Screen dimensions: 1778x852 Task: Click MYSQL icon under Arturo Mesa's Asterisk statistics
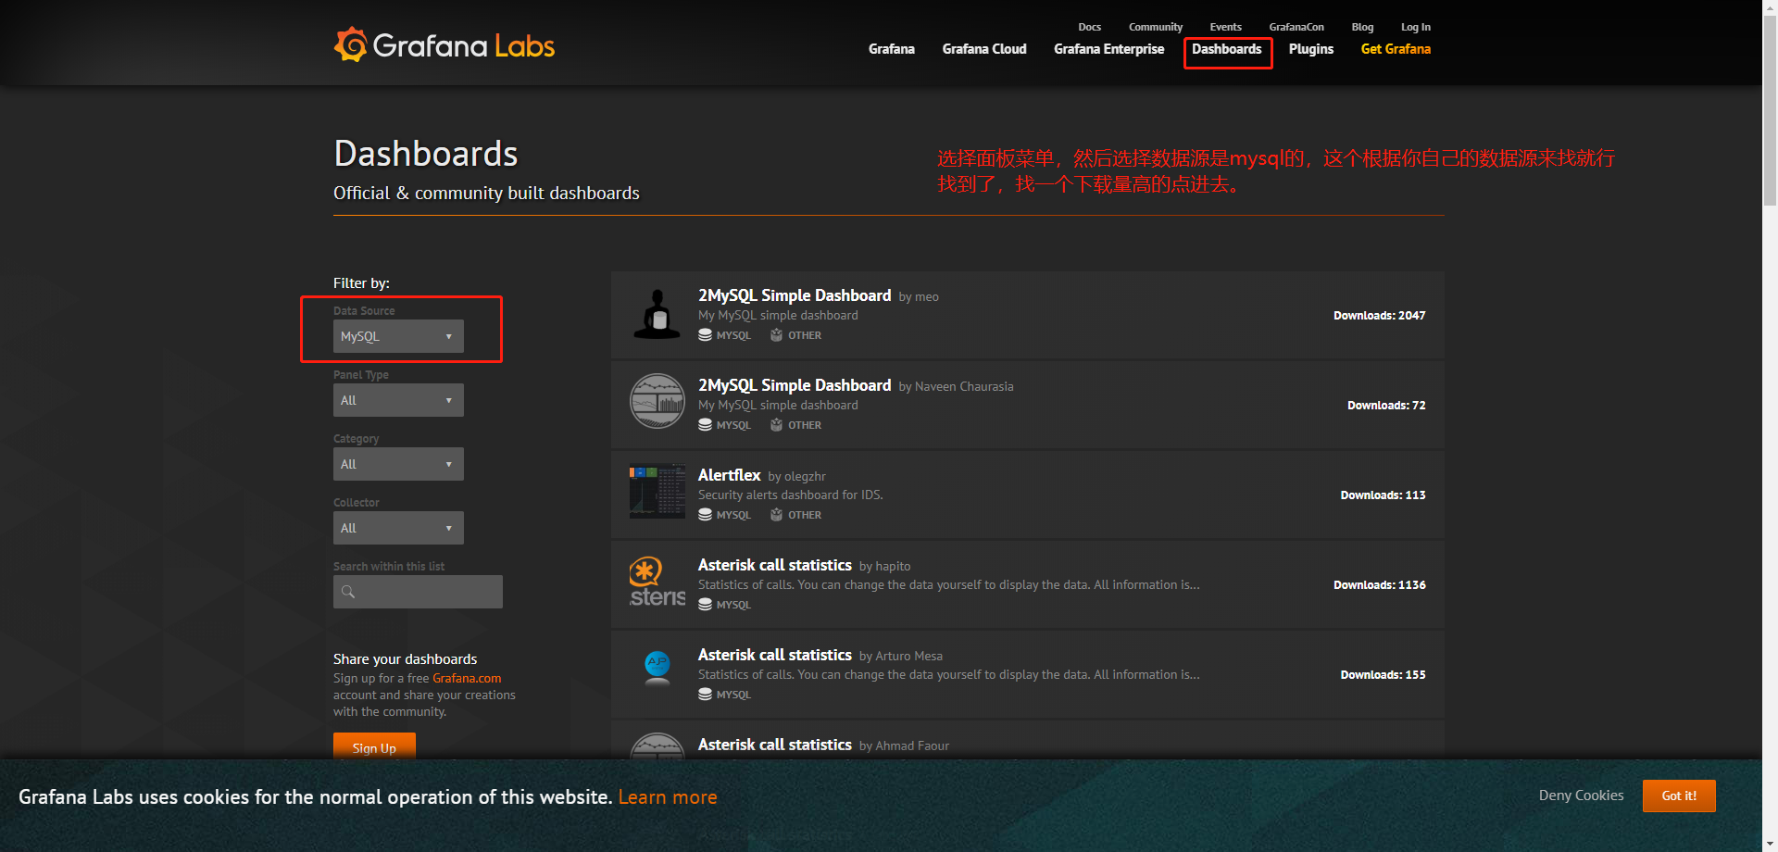[706, 695]
